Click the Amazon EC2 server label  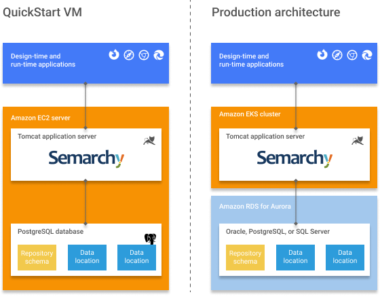click(41, 118)
